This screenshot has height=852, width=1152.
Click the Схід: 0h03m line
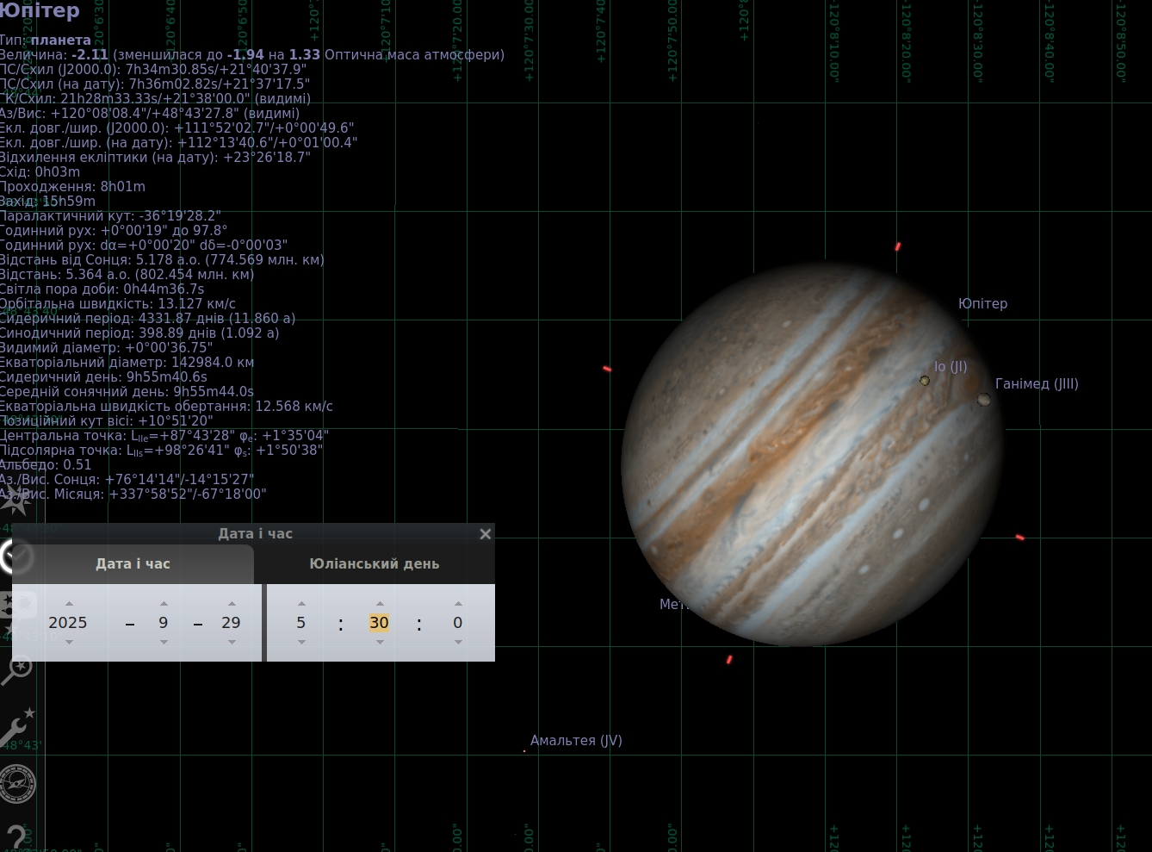tap(40, 172)
